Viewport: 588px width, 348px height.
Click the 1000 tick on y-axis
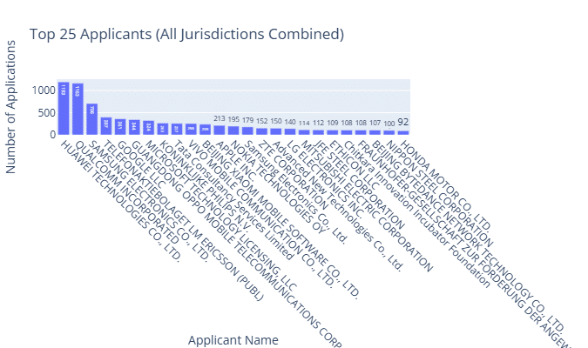[44, 90]
